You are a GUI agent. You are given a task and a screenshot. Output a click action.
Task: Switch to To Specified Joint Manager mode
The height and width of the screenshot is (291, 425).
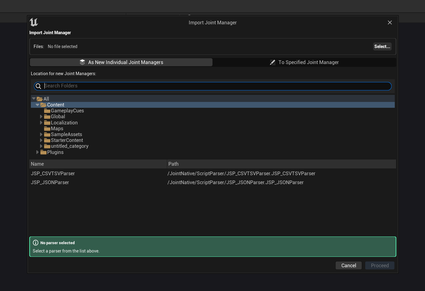(x=304, y=62)
